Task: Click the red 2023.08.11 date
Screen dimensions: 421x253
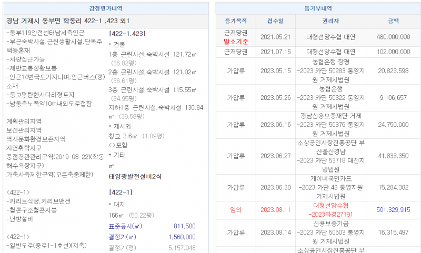Action: coord(275,209)
